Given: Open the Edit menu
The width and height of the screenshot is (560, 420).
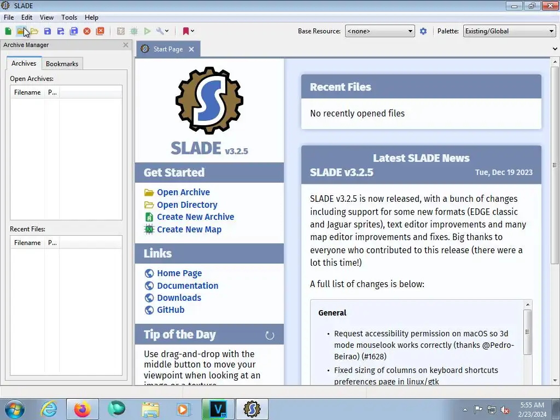Looking at the screenshot, I should click(x=27, y=17).
